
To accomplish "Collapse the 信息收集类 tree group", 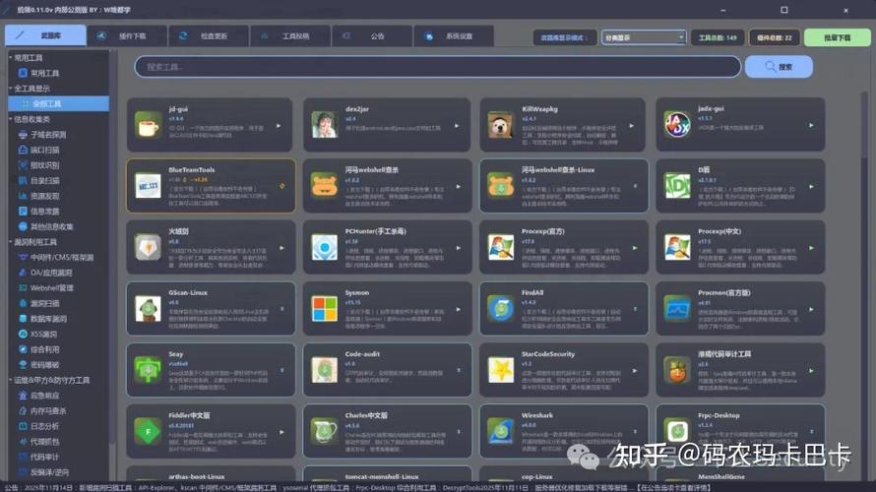I will pos(10,119).
